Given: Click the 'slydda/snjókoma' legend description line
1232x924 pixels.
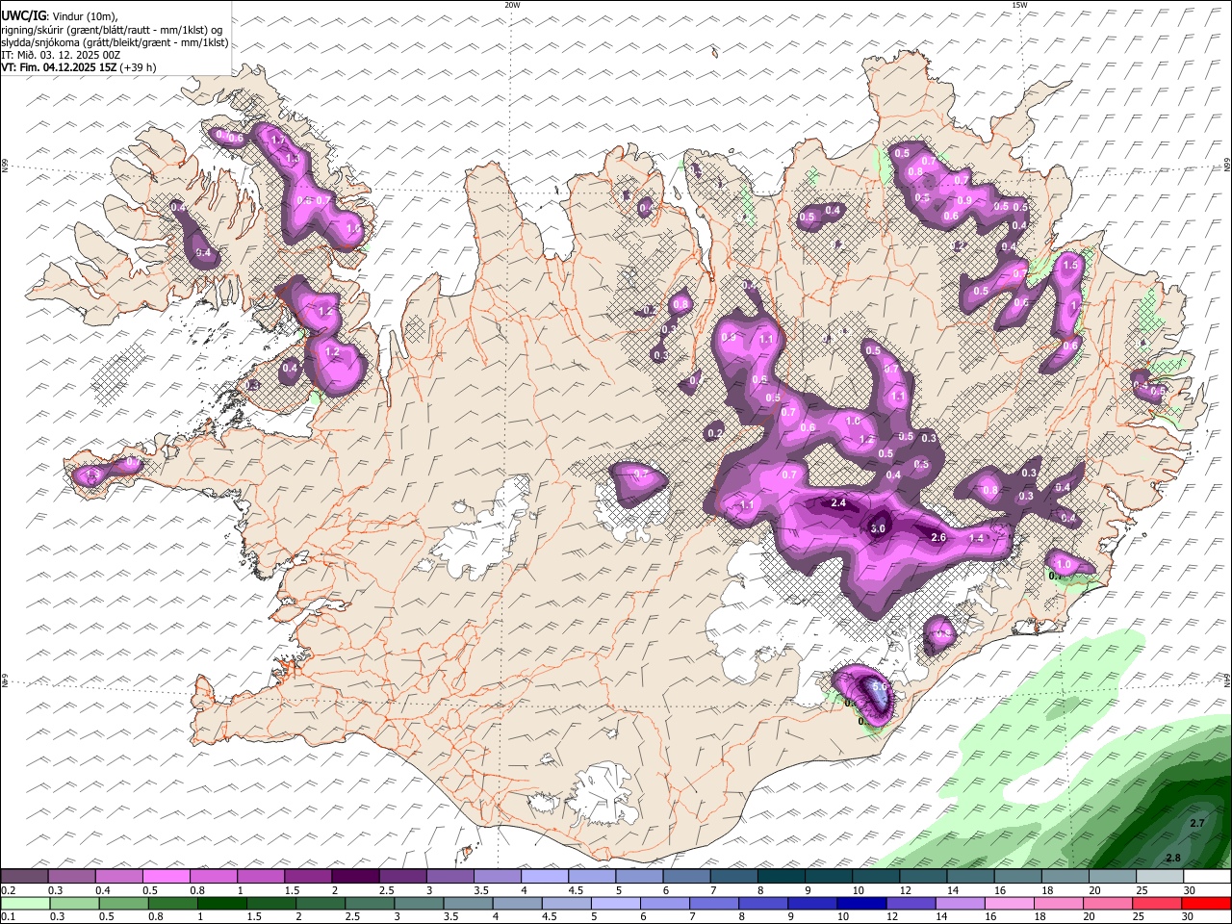Looking at the screenshot, I should tap(115, 42).
